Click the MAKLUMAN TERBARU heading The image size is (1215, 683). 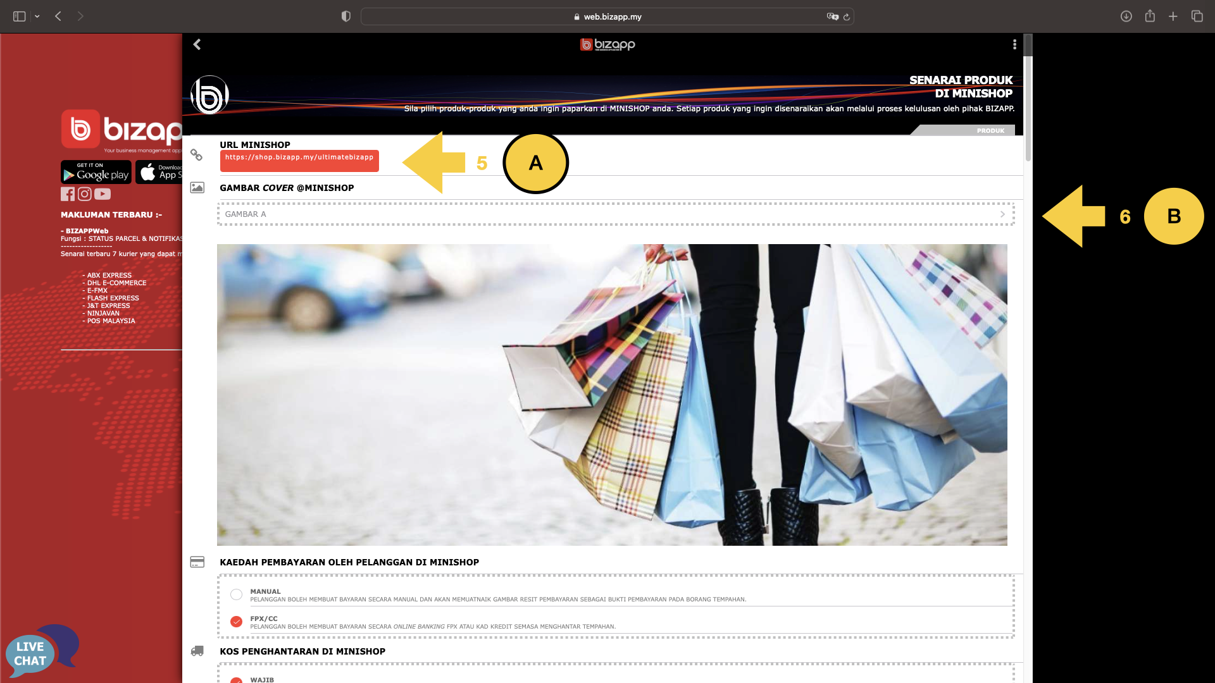click(111, 215)
